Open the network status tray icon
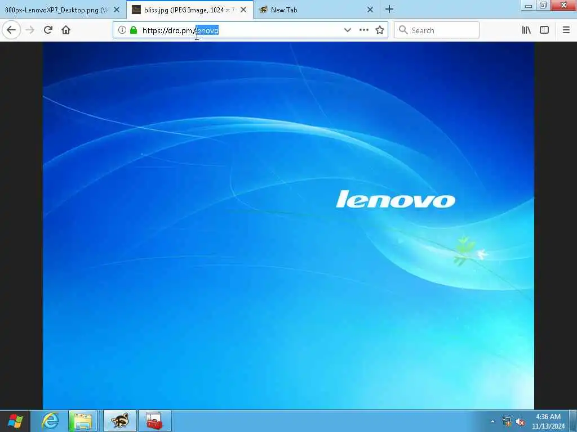The image size is (577, 432). point(507,421)
